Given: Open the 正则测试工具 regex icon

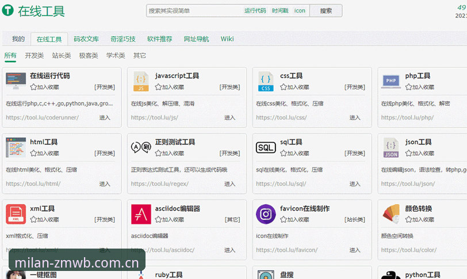Looking at the screenshot, I should 141,147.
